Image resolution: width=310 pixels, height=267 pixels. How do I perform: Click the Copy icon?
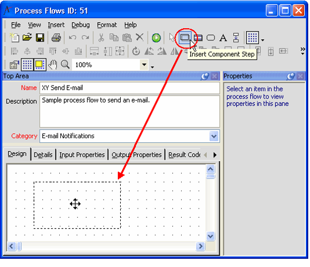(x=114, y=37)
